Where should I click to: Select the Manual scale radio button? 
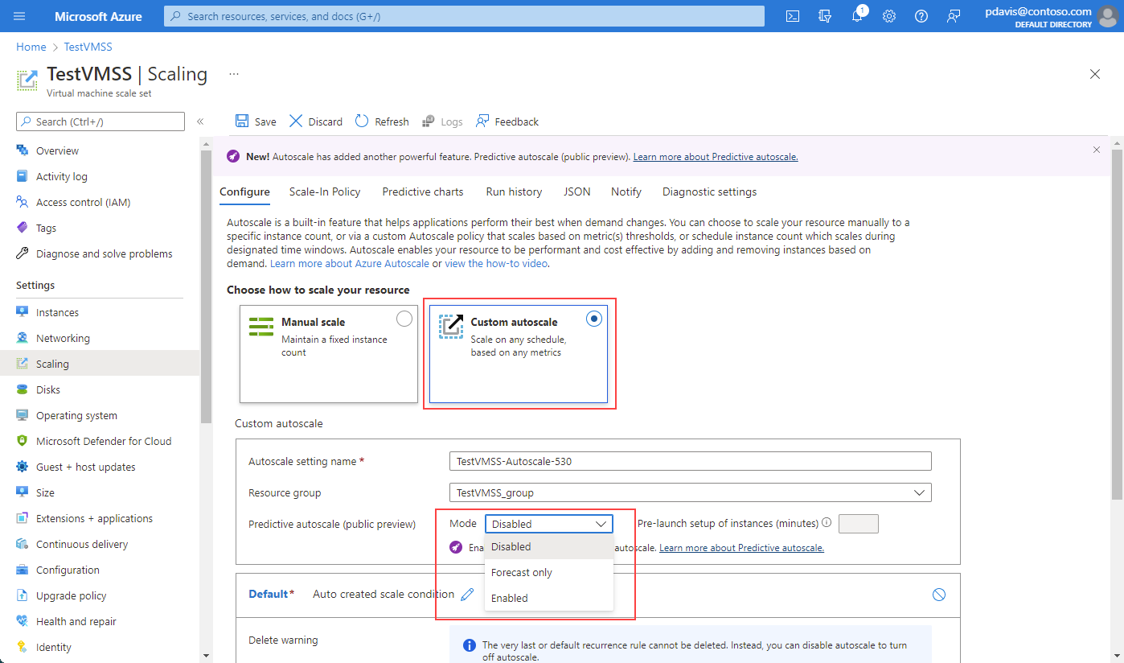pos(404,319)
